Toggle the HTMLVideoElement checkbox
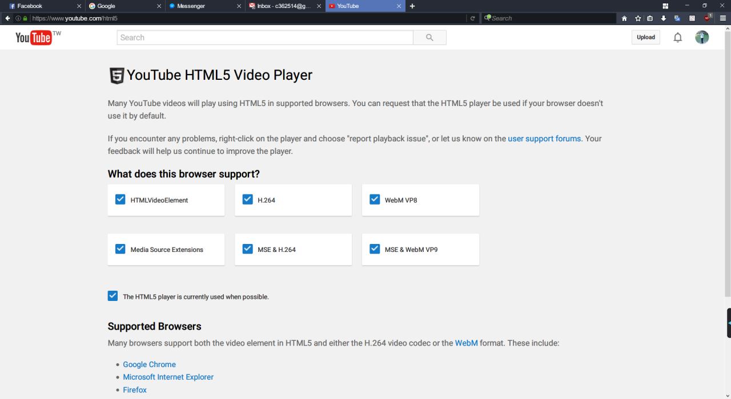 pos(121,199)
